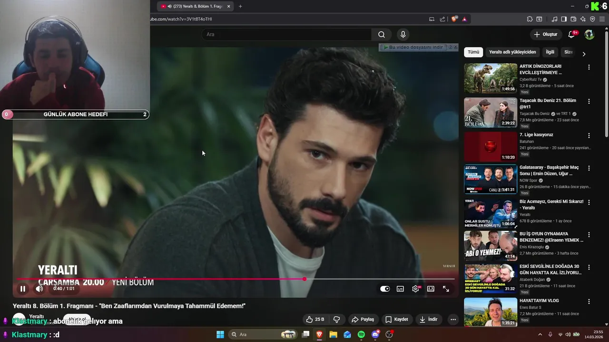The width and height of the screenshot is (609, 342).
Task: Dislike the video with thumbs down
Action: point(337,319)
